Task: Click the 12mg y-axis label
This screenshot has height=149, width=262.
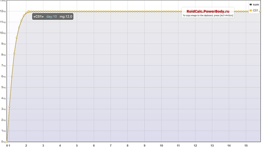Action: (3, 11)
